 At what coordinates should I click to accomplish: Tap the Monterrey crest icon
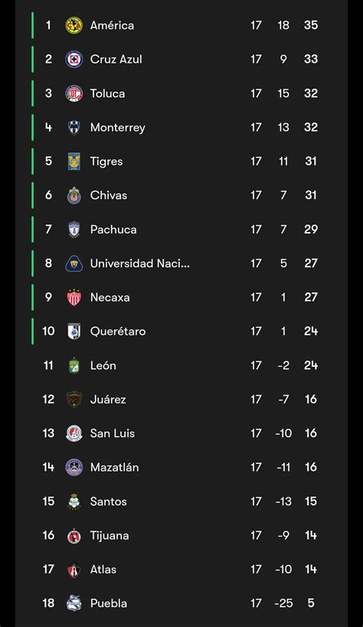pyautogui.click(x=74, y=127)
